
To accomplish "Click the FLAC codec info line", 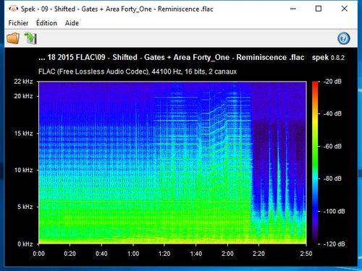I will pos(138,72).
